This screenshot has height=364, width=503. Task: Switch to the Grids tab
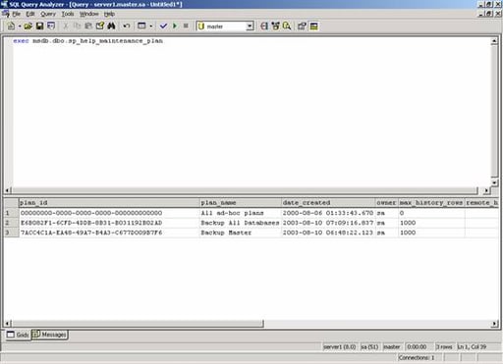(18, 335)
